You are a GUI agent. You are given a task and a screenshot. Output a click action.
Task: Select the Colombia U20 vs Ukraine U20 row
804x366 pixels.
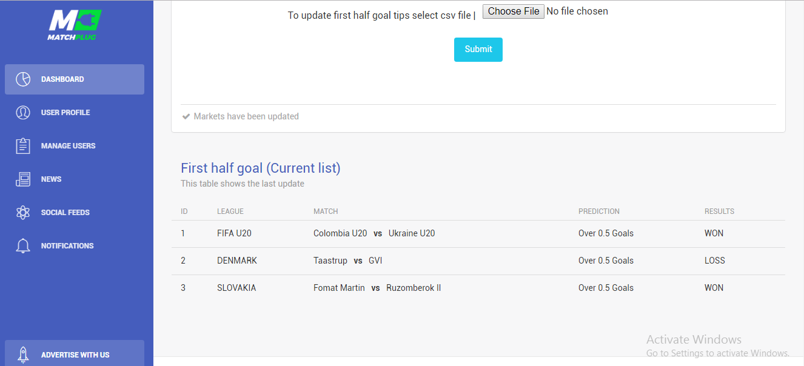[374, 233]
